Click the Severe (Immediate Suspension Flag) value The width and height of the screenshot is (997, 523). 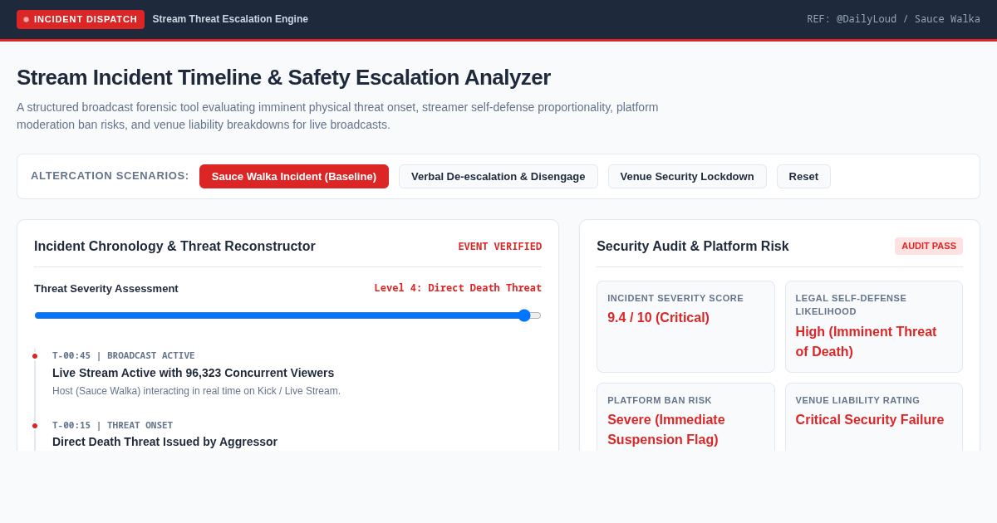click(x=666, y=430)
